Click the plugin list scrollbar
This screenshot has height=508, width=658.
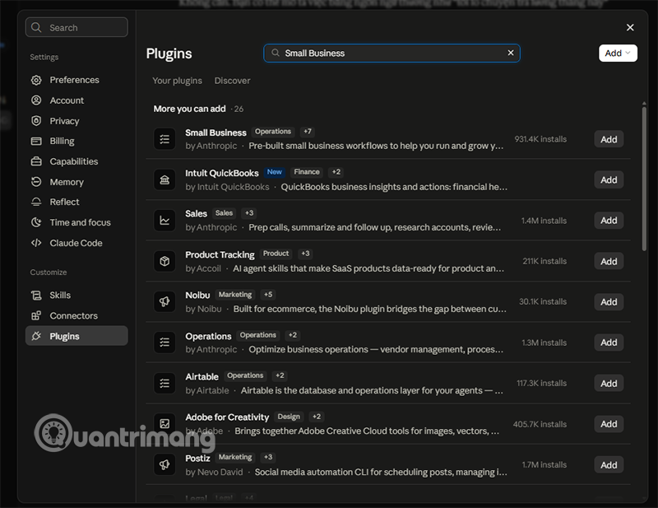644,179
